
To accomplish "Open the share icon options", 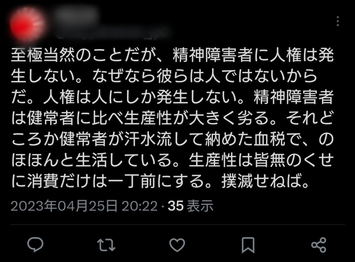I will (319, 245).
